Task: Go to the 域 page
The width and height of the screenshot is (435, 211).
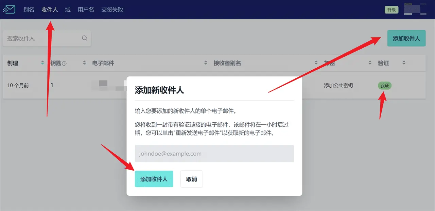Action: point(68,10)
